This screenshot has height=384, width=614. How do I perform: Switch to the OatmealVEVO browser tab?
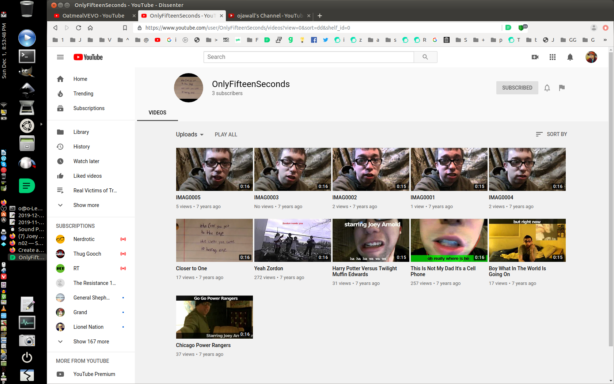[x=93, y=16]
